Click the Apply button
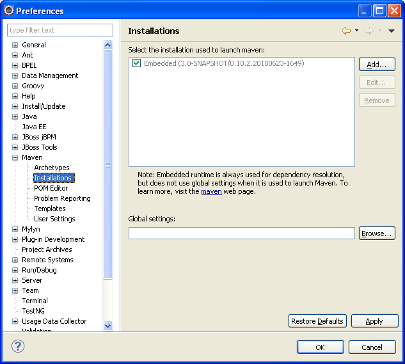This screenshot has width=405, height=364. (x=374, y=321)
